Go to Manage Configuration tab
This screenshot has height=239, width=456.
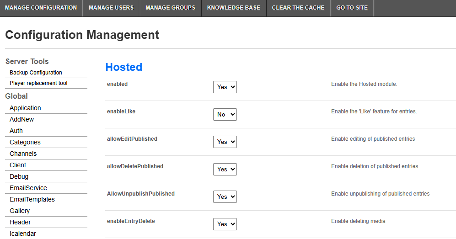click(x=41, y=8)
